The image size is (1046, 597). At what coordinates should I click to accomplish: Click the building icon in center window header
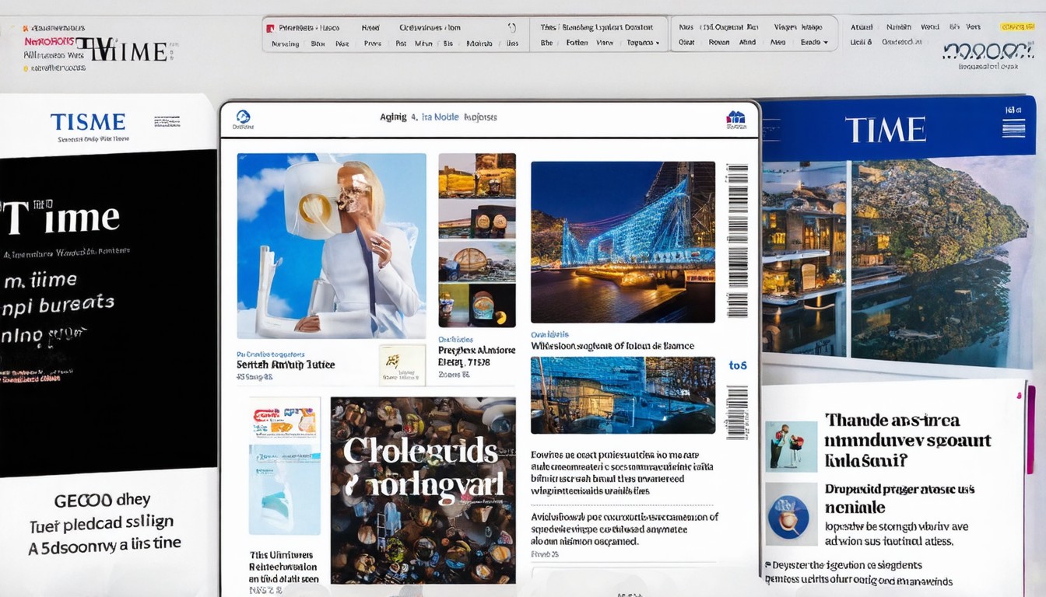[x=735, y=118]
